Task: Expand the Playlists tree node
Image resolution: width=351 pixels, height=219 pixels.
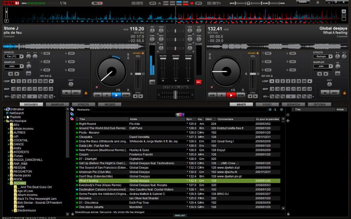Action: pyautogui.click(x=5, y=117)
